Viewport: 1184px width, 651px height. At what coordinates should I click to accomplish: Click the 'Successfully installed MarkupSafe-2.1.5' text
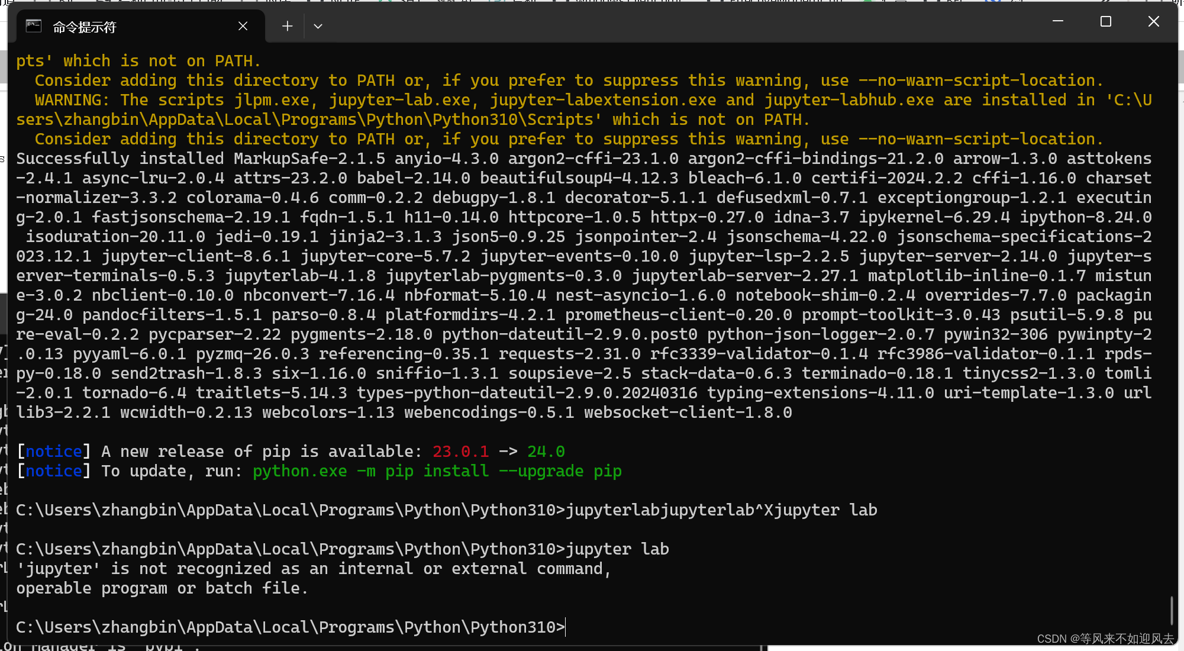(x=201, y=159)
